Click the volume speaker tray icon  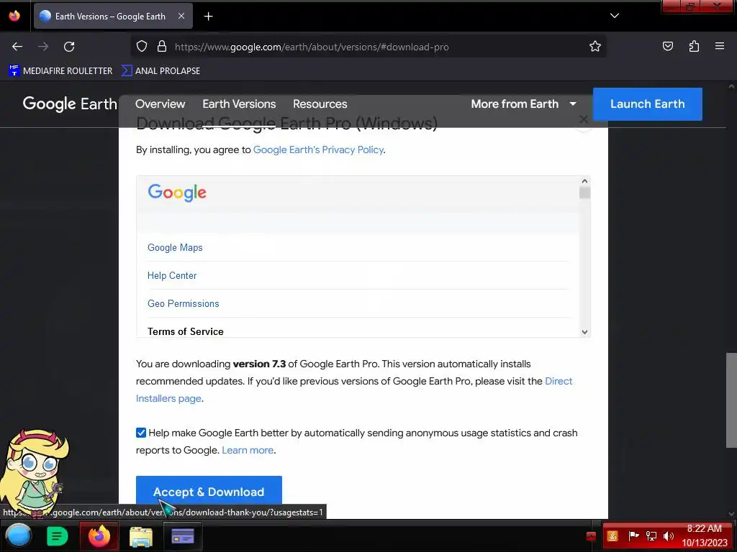coord(669,536)
